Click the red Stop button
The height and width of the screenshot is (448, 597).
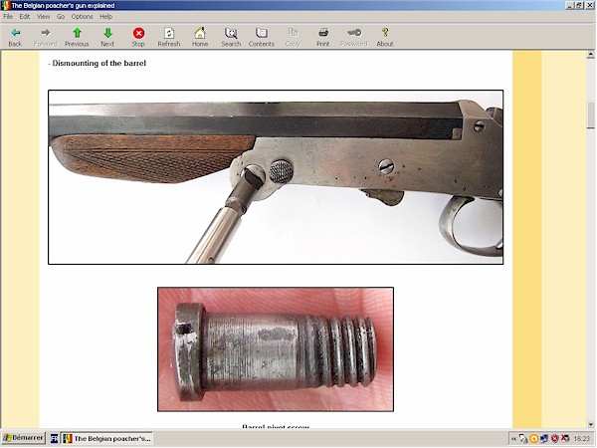[138, 37]
